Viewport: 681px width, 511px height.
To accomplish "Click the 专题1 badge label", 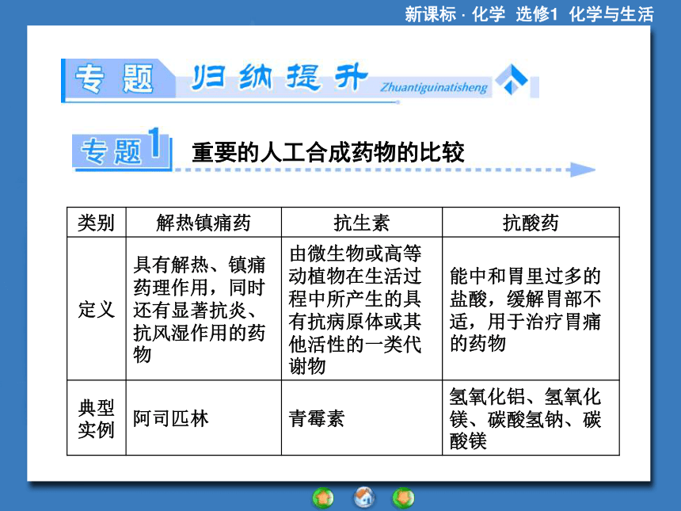I will 122,149.
